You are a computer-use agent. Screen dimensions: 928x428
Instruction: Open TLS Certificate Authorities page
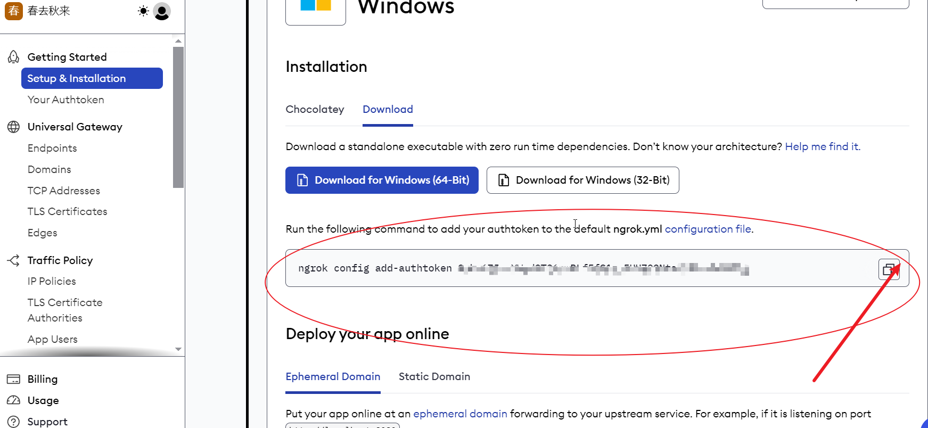pyautogui.click(x=65, y=310)
